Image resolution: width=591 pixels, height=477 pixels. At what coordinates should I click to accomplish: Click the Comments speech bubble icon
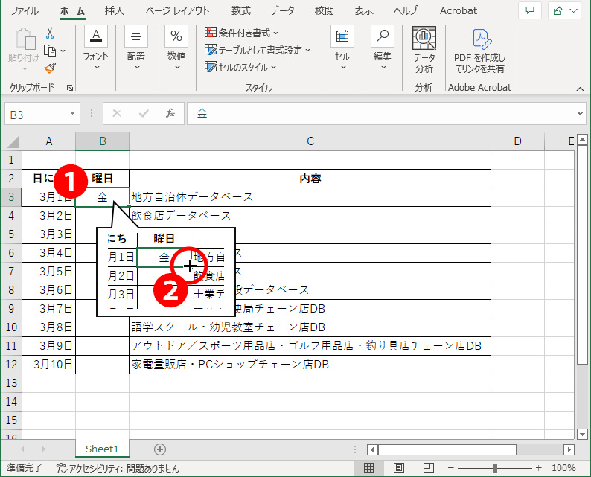(x=530, y=10)
